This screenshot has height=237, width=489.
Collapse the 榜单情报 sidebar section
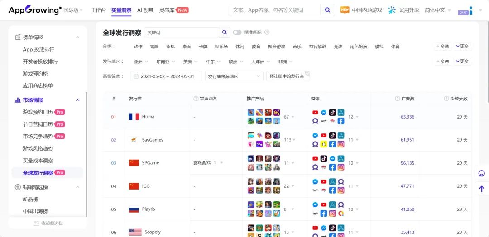[78, 38]
